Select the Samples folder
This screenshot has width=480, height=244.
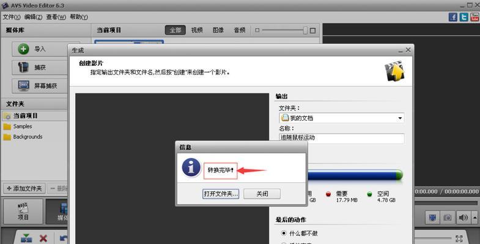pyautogui.click(x=23, y=126)
